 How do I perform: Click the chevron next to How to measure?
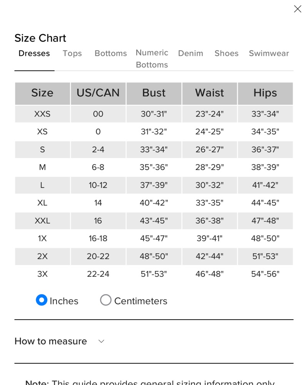click(x=101, y=341)
